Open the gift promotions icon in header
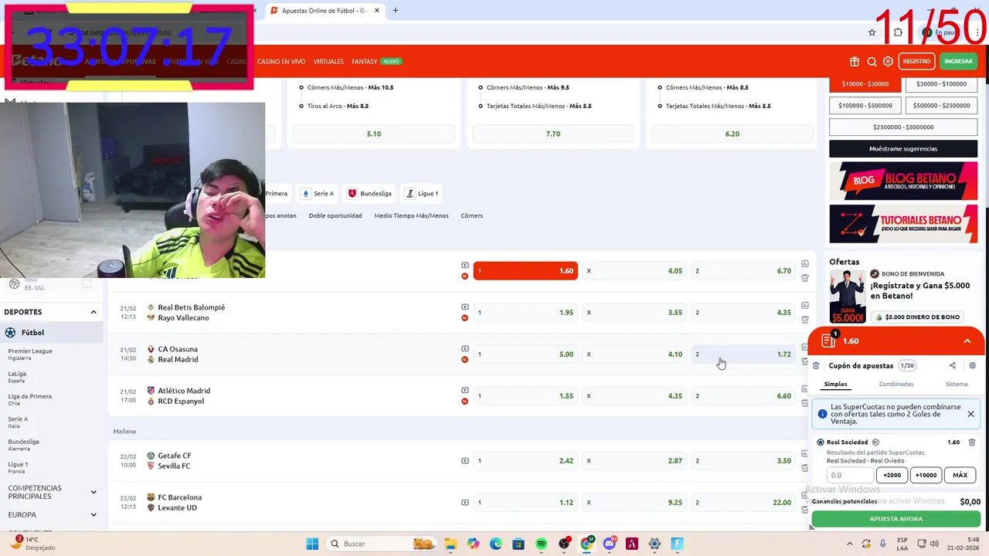The image size is (989, 556). 854,62
